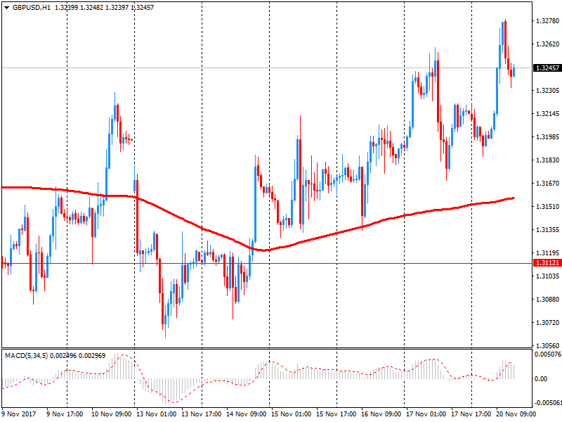The height and width of the screenshot is (422, 562).
Task: Click the 0.00 MACD scale value
Action: [541, 379]
